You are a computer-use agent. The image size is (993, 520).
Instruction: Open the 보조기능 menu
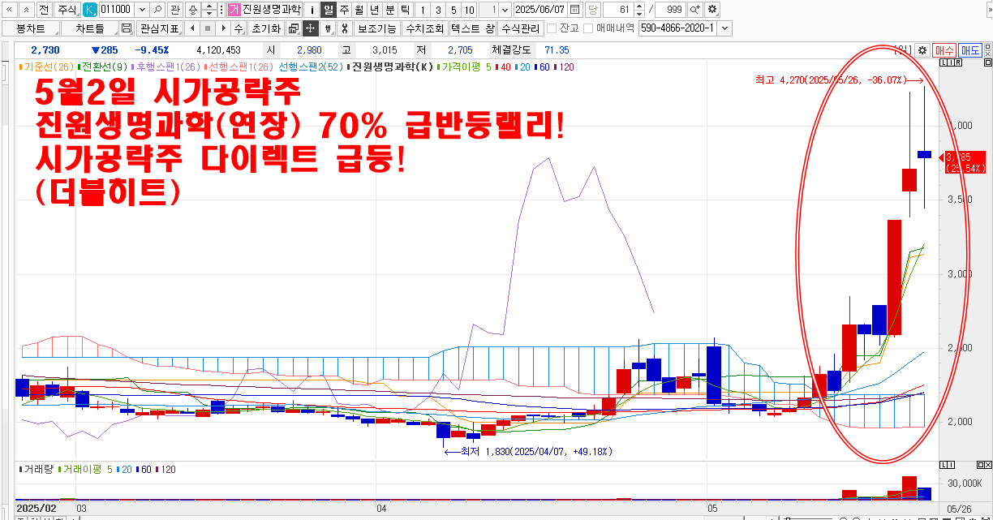point(377,28)
